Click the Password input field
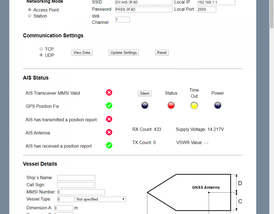The height and width of the screenshot is (214, 274). coord(144,9)
